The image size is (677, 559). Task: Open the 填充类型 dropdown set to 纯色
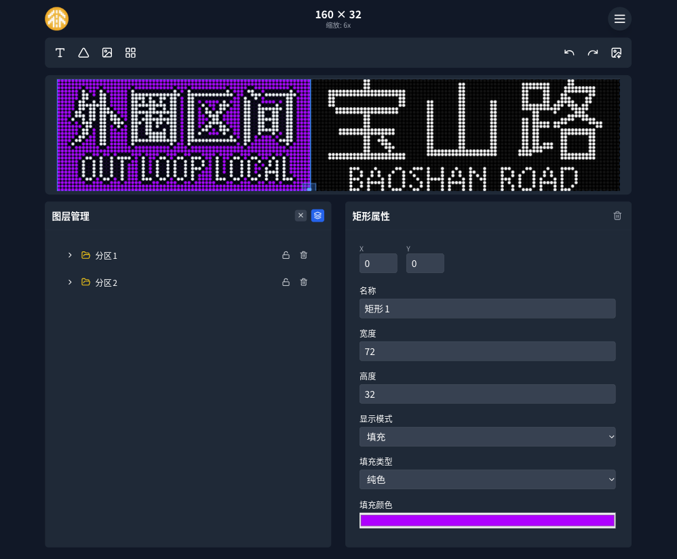point(487,479)
